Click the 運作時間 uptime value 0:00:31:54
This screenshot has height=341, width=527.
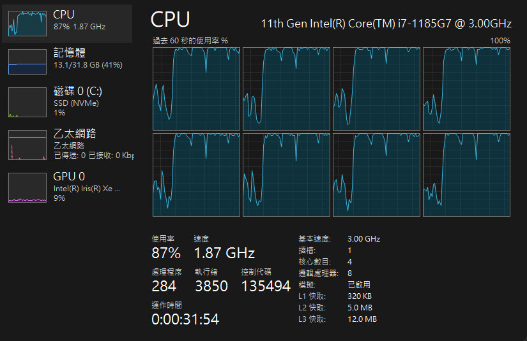(x=185, y=319)
